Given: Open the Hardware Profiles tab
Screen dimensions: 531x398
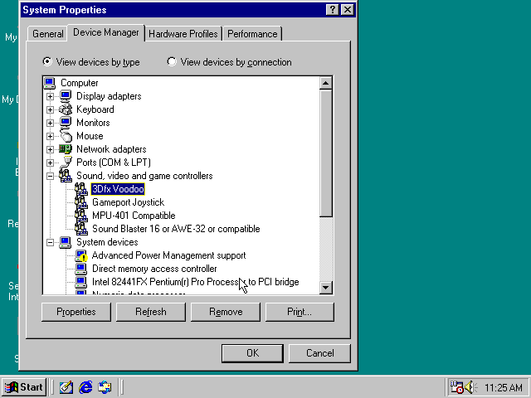Looking at the screenshot, I should (x=183, y=34).
